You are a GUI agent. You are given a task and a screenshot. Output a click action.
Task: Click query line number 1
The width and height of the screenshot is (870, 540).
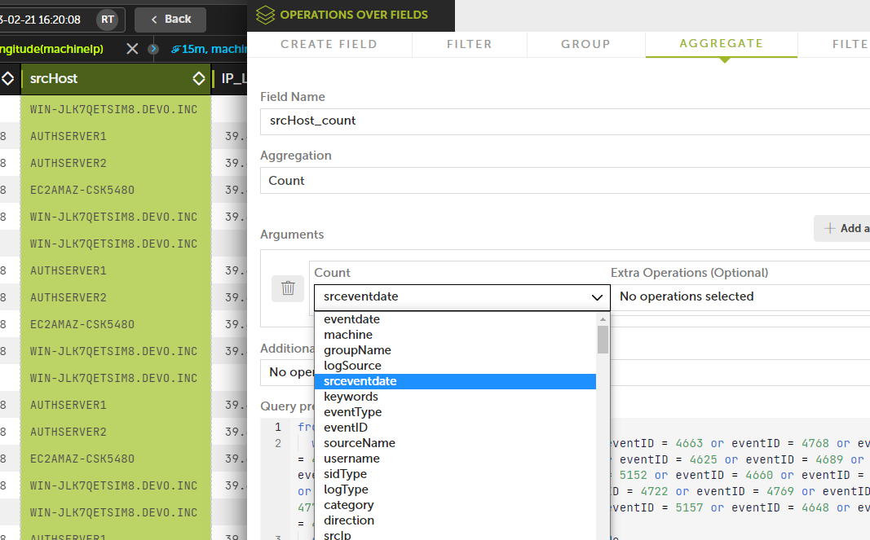click(278, 427)
